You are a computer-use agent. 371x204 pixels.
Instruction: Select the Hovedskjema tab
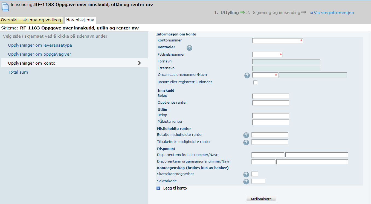80,20
